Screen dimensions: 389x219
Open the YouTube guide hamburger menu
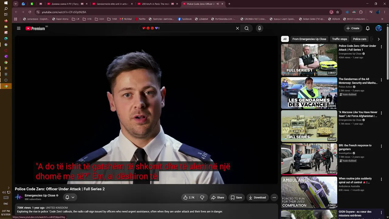tap(19, 28)
